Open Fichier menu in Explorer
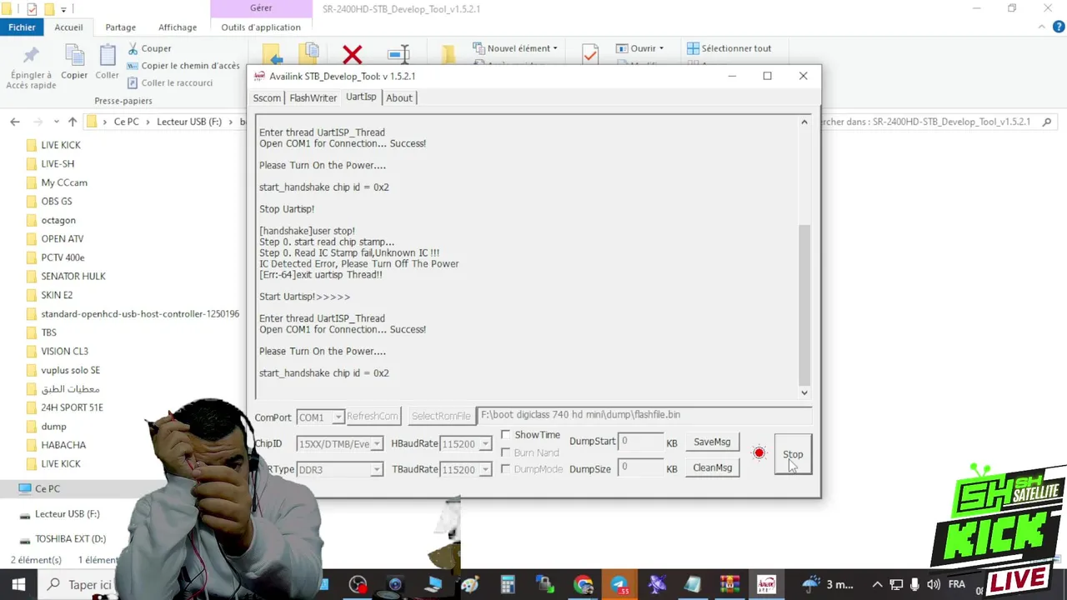 [x=23, y=27]
